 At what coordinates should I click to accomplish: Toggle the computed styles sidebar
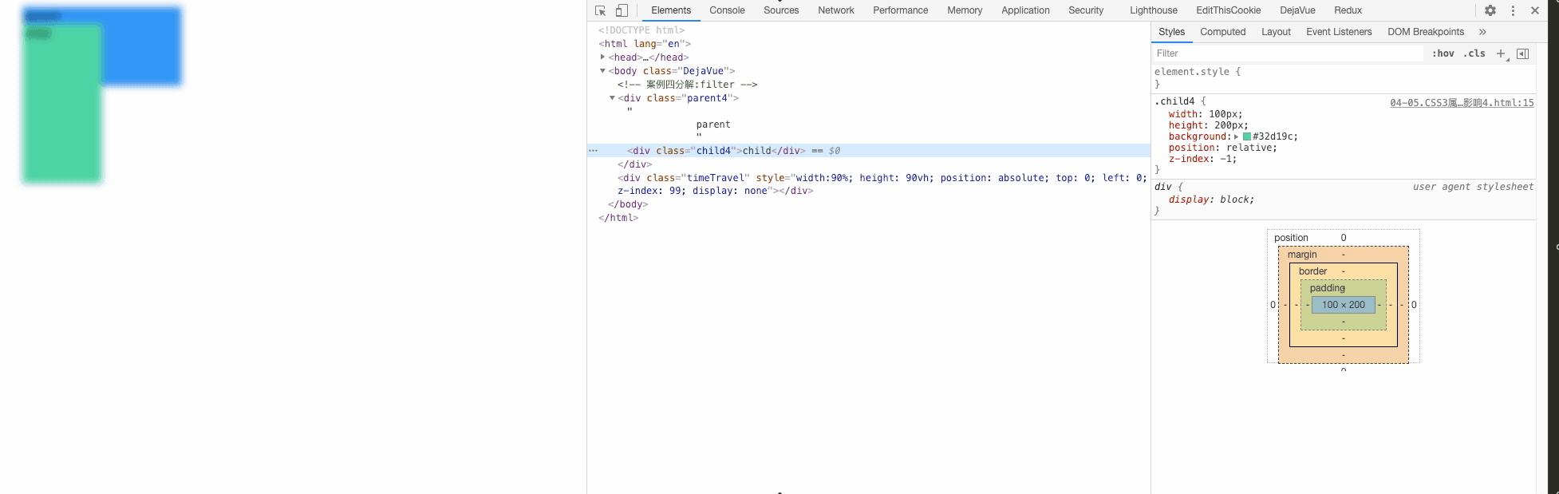click(x=1522, y=53)
